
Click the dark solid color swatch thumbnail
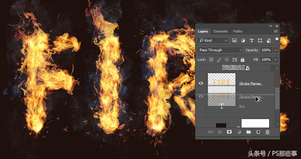(222, 125)
